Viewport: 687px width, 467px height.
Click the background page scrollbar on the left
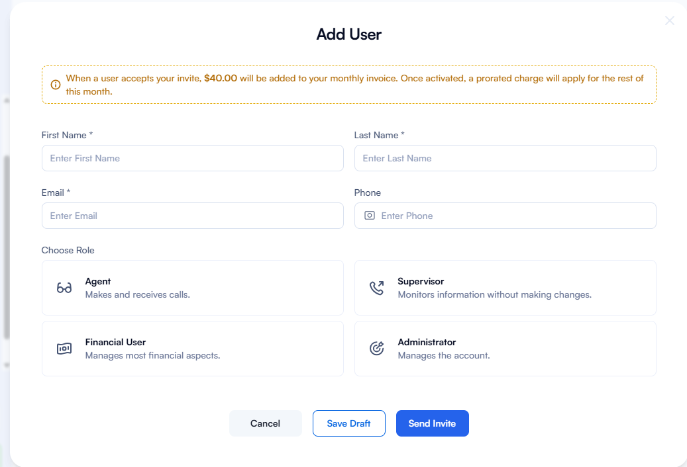[7, 245]
